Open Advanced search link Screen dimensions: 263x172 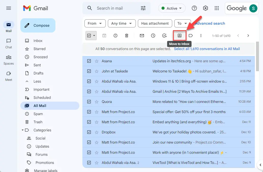[x=210, y=23]
